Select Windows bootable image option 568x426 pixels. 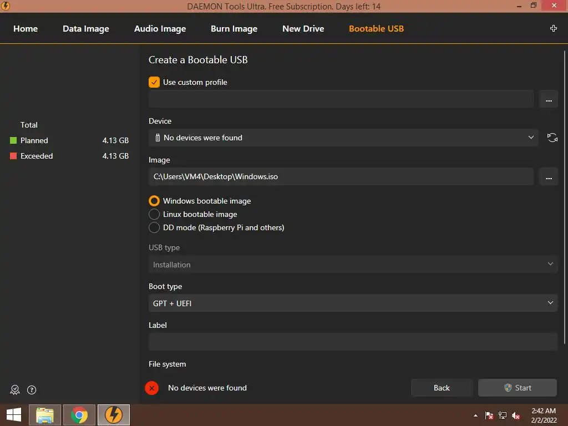click(x=154, y=201)
